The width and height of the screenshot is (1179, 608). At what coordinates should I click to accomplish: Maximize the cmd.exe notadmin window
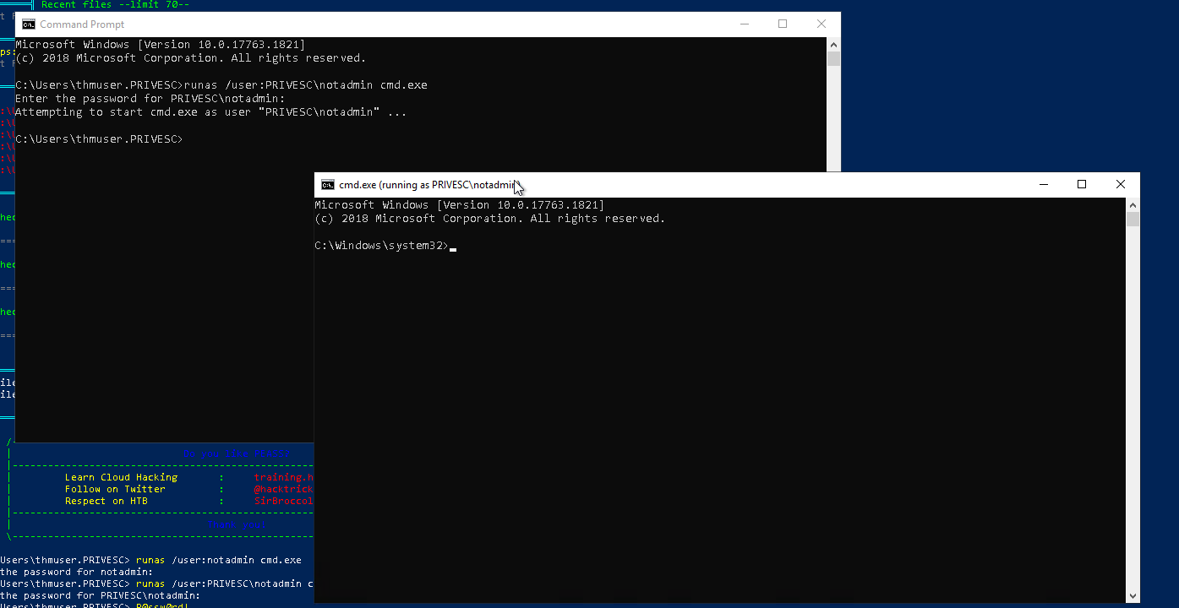coord(1082,185)
